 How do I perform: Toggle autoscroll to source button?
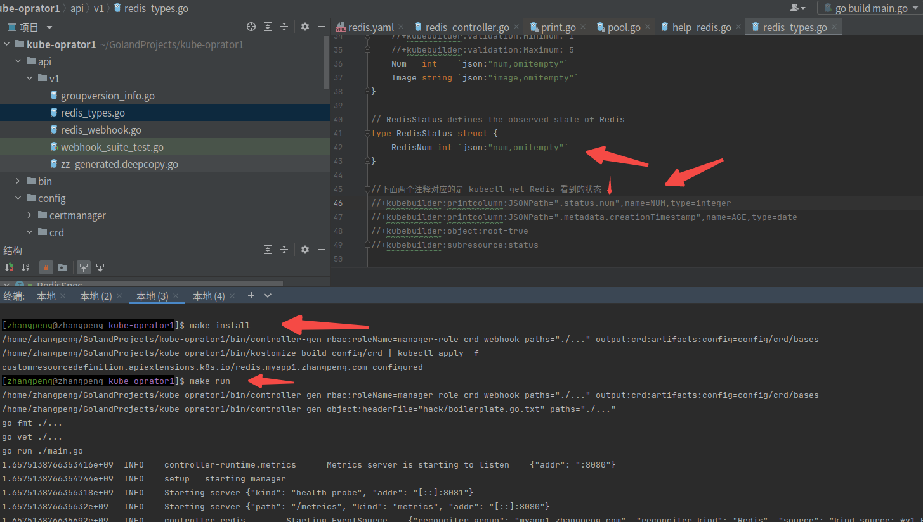(x=83, y=267)
